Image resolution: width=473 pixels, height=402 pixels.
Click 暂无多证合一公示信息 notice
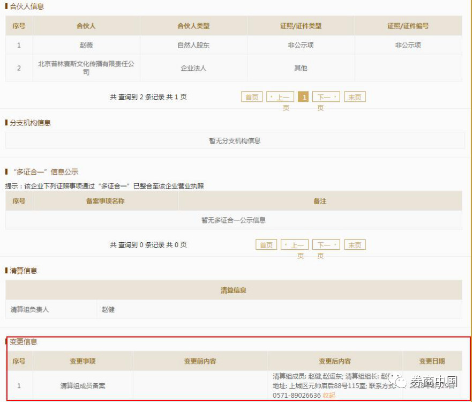click(234, 220)
